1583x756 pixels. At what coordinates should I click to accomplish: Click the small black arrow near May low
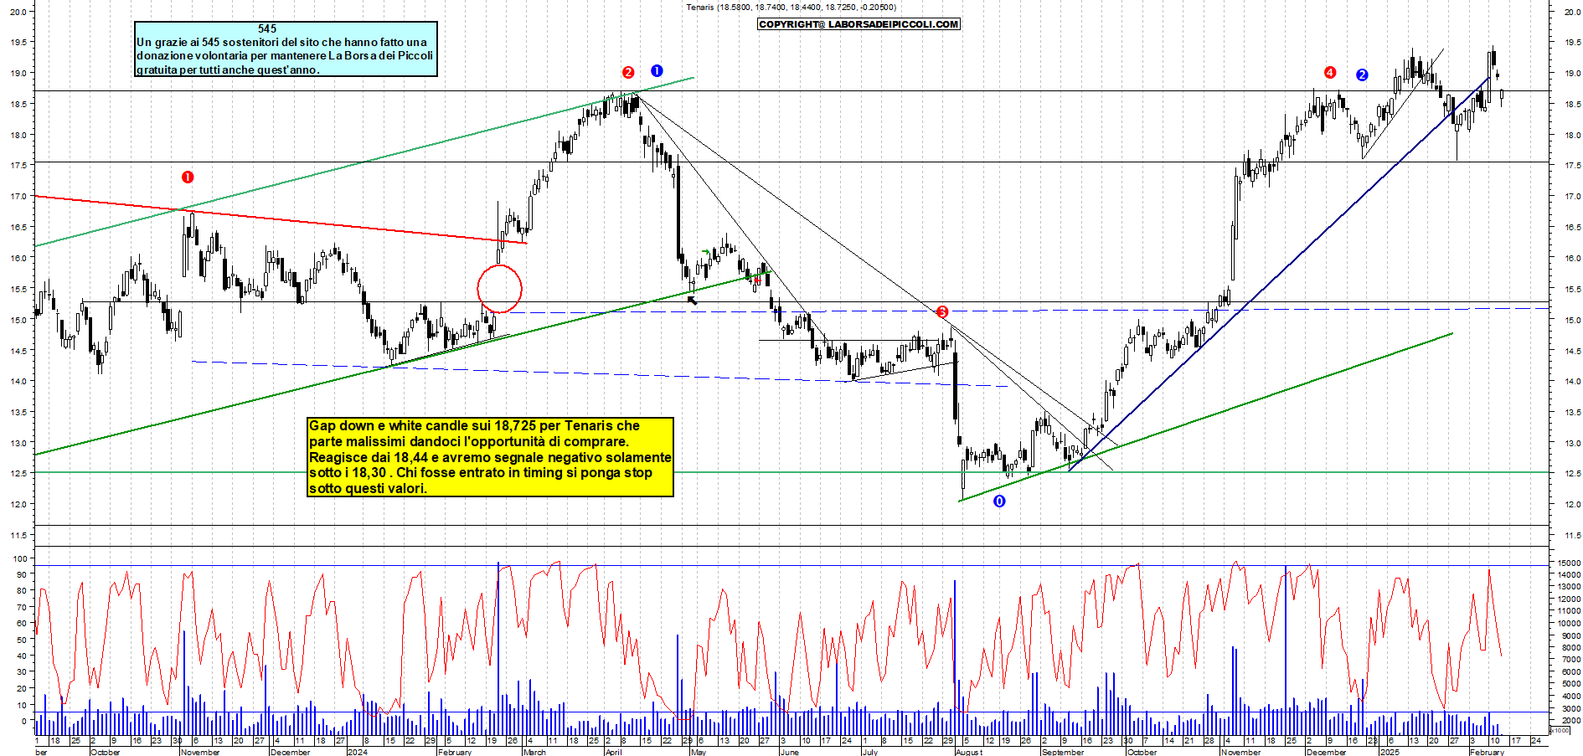[x=692, y=300]
